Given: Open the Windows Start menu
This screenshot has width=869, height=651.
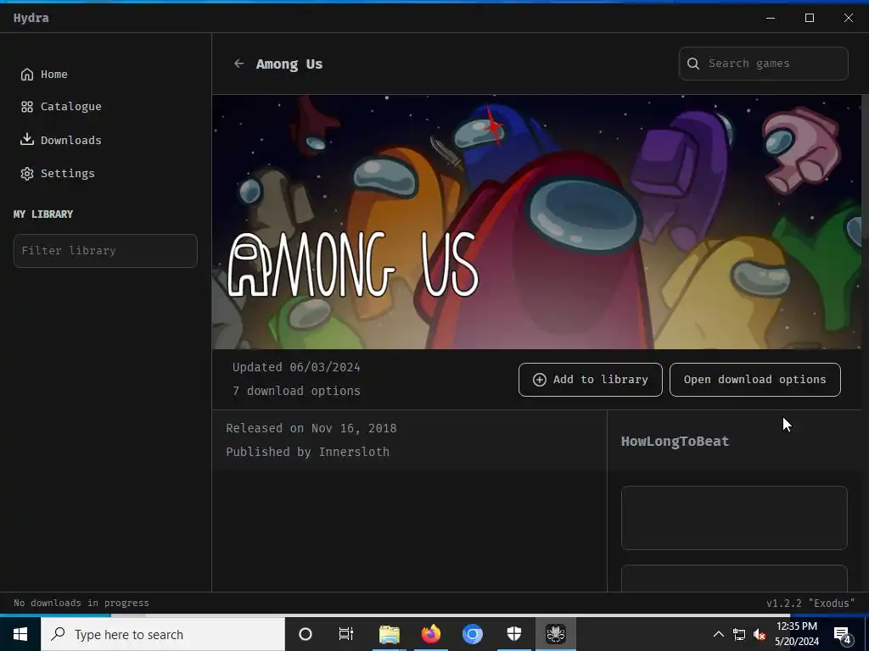Looking at the screenshot, I should pos(20,634).
